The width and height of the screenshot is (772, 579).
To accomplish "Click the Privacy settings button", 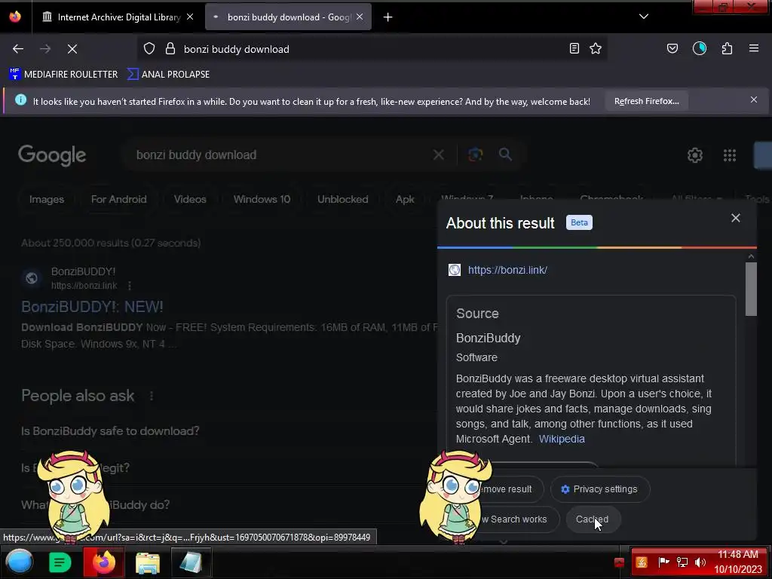I will pos(600,489).
